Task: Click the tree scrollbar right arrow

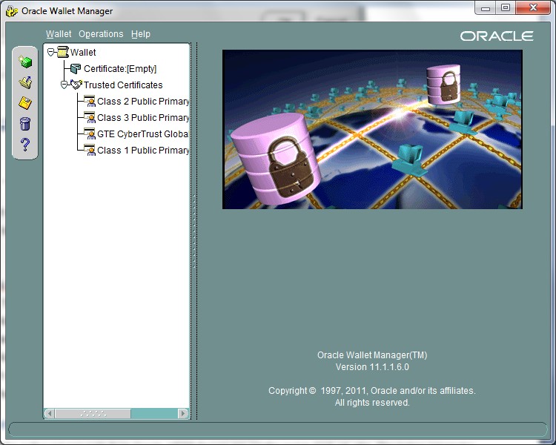Action: 183,413
